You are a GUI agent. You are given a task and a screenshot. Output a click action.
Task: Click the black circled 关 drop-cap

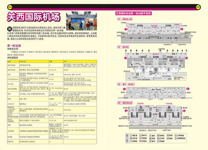[x=10, y=29]
